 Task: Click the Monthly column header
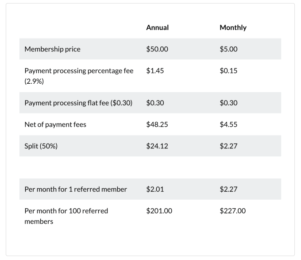[x=233, y=27]
